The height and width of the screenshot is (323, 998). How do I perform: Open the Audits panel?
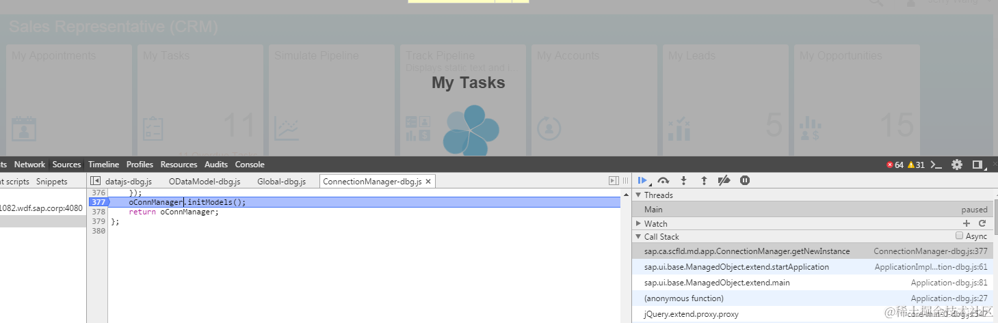click(216, 165)
